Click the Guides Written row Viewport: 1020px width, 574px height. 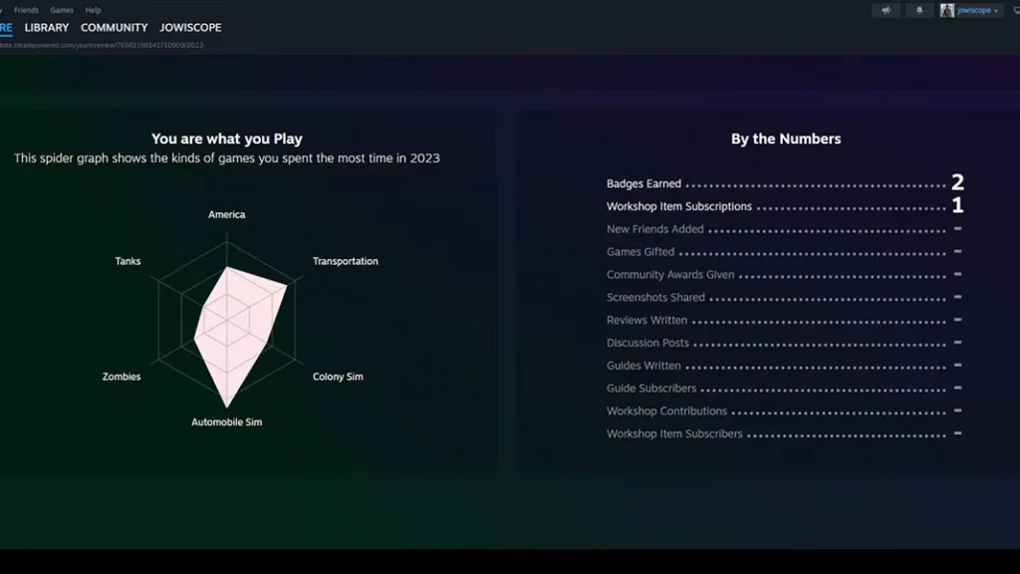point(785,366)
